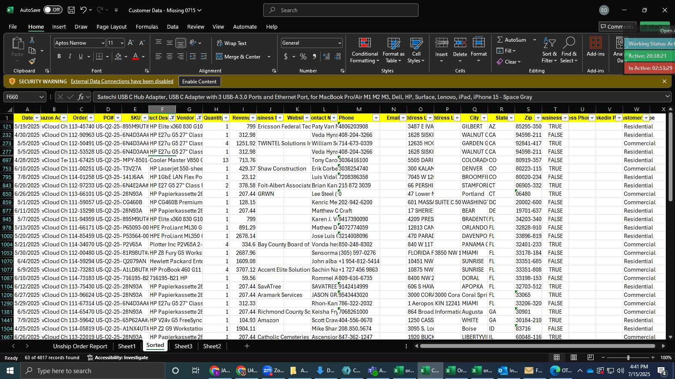Image resolution: width=675 pixels, height=379 pixels.
Task: Decrease font size with the small A icon
Action: (142, 43)
